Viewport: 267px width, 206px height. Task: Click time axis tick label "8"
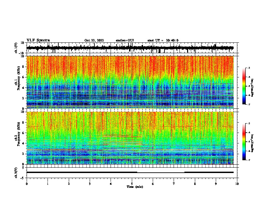195,184
